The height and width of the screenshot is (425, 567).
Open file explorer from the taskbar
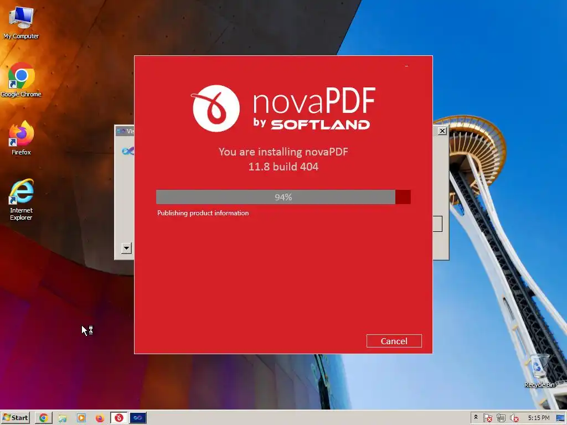click(x=63, y=418)
